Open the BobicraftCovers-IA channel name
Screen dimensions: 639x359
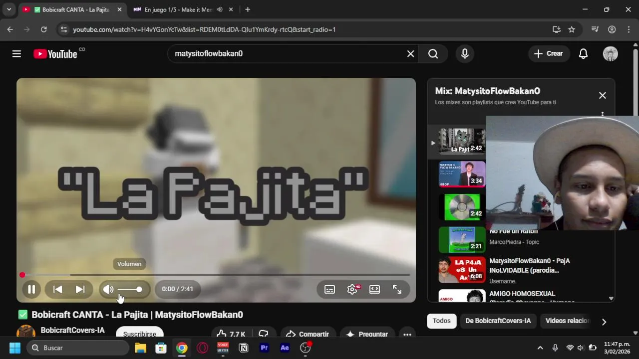tap(72, 330)
